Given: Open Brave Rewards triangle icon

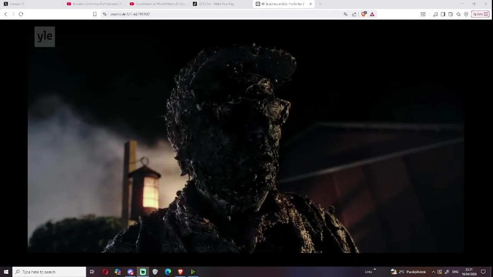Looking at the screenshot, I should [x=372, y=14].
